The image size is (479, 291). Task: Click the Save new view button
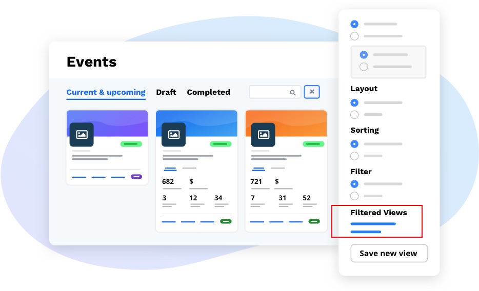tap(388, 253)
